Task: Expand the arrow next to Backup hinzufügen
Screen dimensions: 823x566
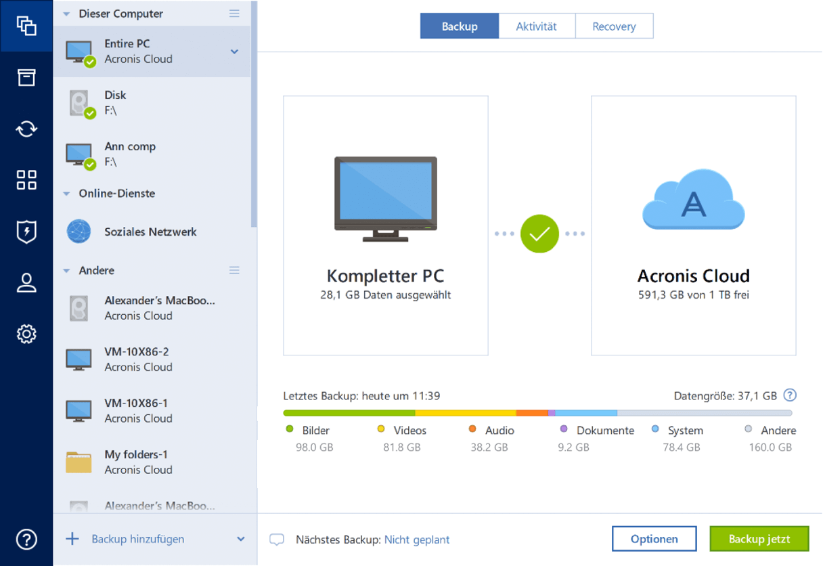Action: 241,539
